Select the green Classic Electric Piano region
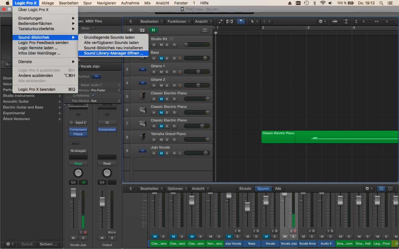This screenshot has width=399, height=249. click(x=329, y=137)
